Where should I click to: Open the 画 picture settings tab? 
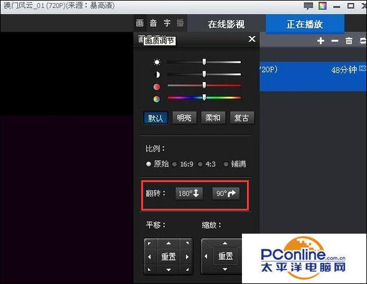coord(140,23)
